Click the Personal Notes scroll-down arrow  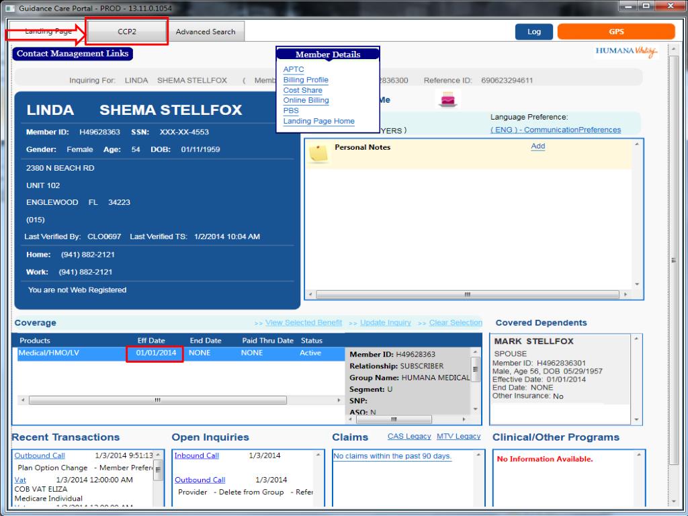click(x=637, y=284)
